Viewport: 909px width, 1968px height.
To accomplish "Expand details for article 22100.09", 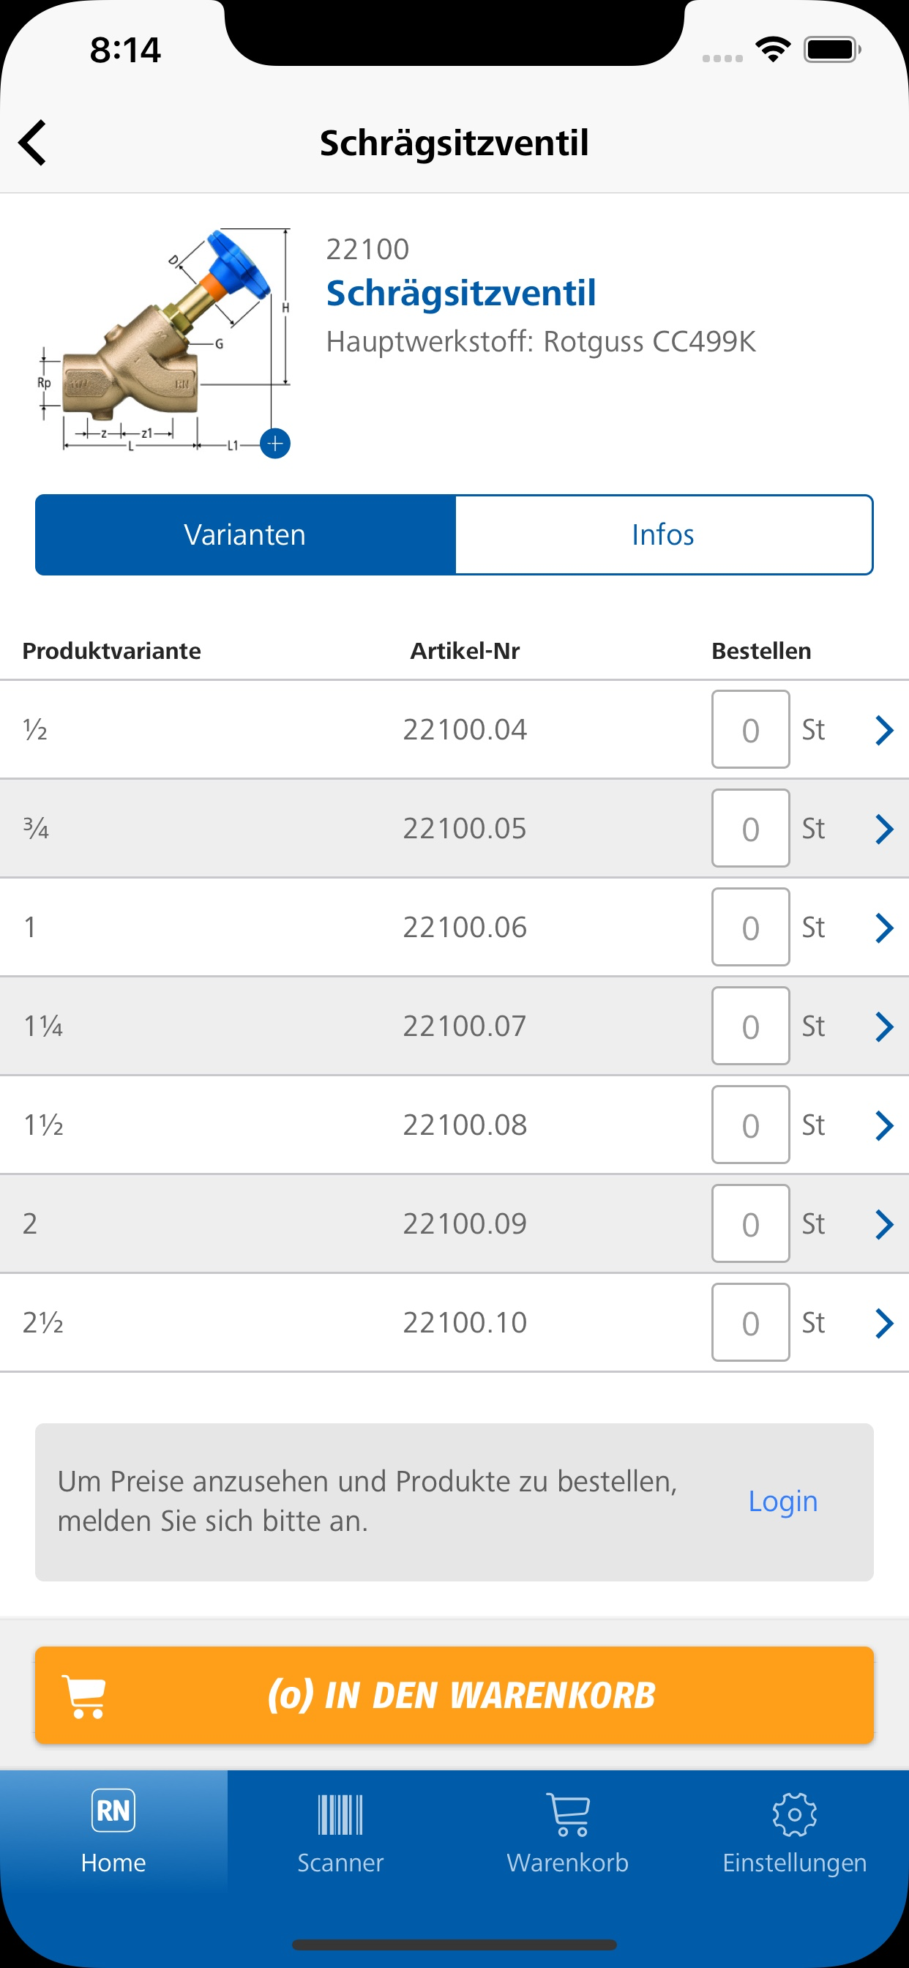I will [x=885, y=1224].
